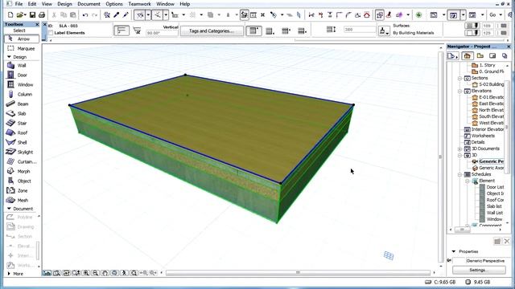Click the Undo arrow

(85, 14)
